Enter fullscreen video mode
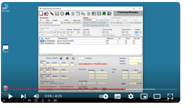Viewport: 193px width, 108px height. [170, 96]
